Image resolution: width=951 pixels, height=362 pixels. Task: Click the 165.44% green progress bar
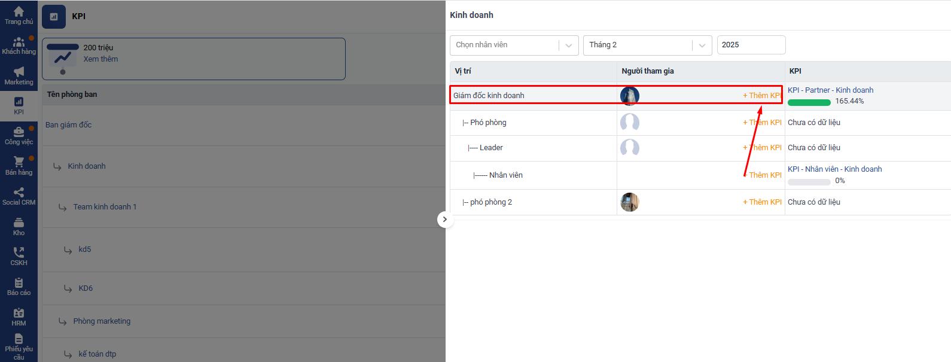click(x=809, y=102)
